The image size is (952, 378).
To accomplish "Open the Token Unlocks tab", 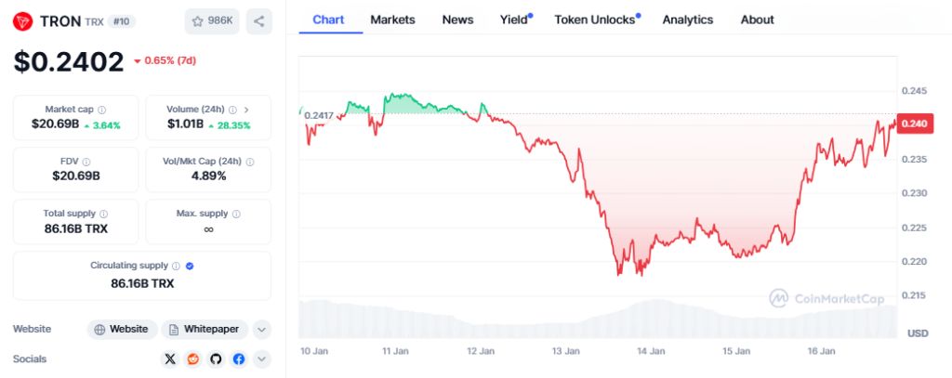I will click(x=595, y=20).
